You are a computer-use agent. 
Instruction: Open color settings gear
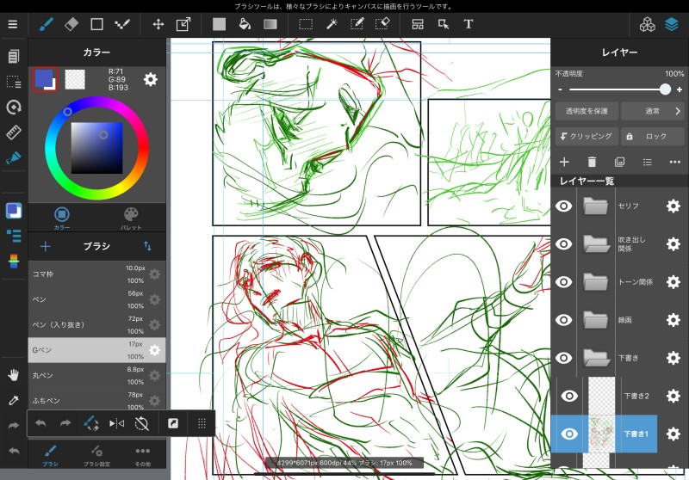(x=151, y=79)
